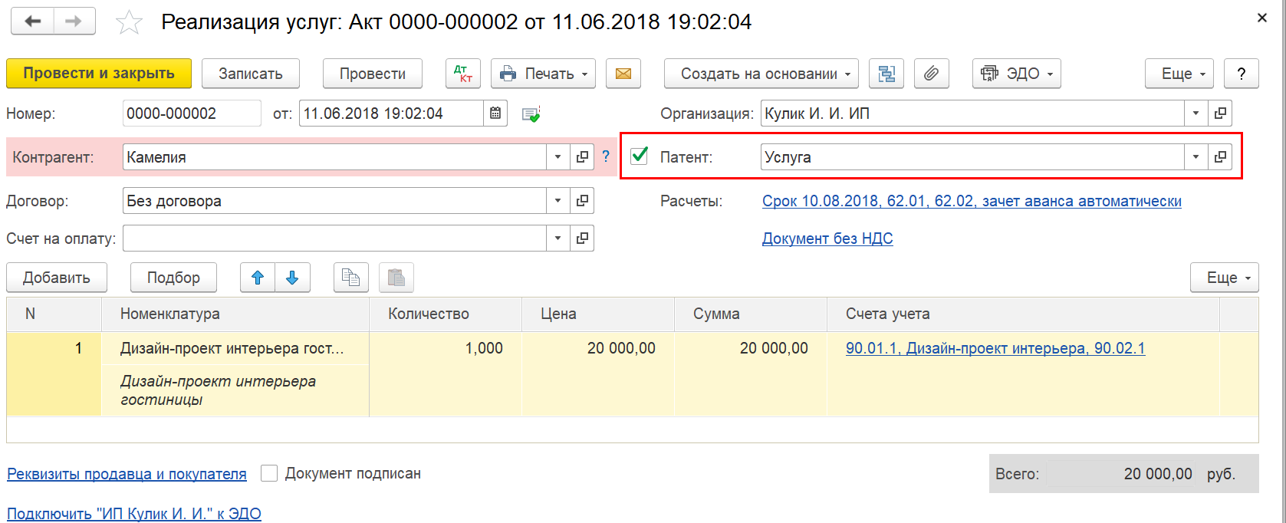The height and width of the screenshot is (523, 1286).
Task: Click the Счет на оплату field
Action: coord(334,238)
